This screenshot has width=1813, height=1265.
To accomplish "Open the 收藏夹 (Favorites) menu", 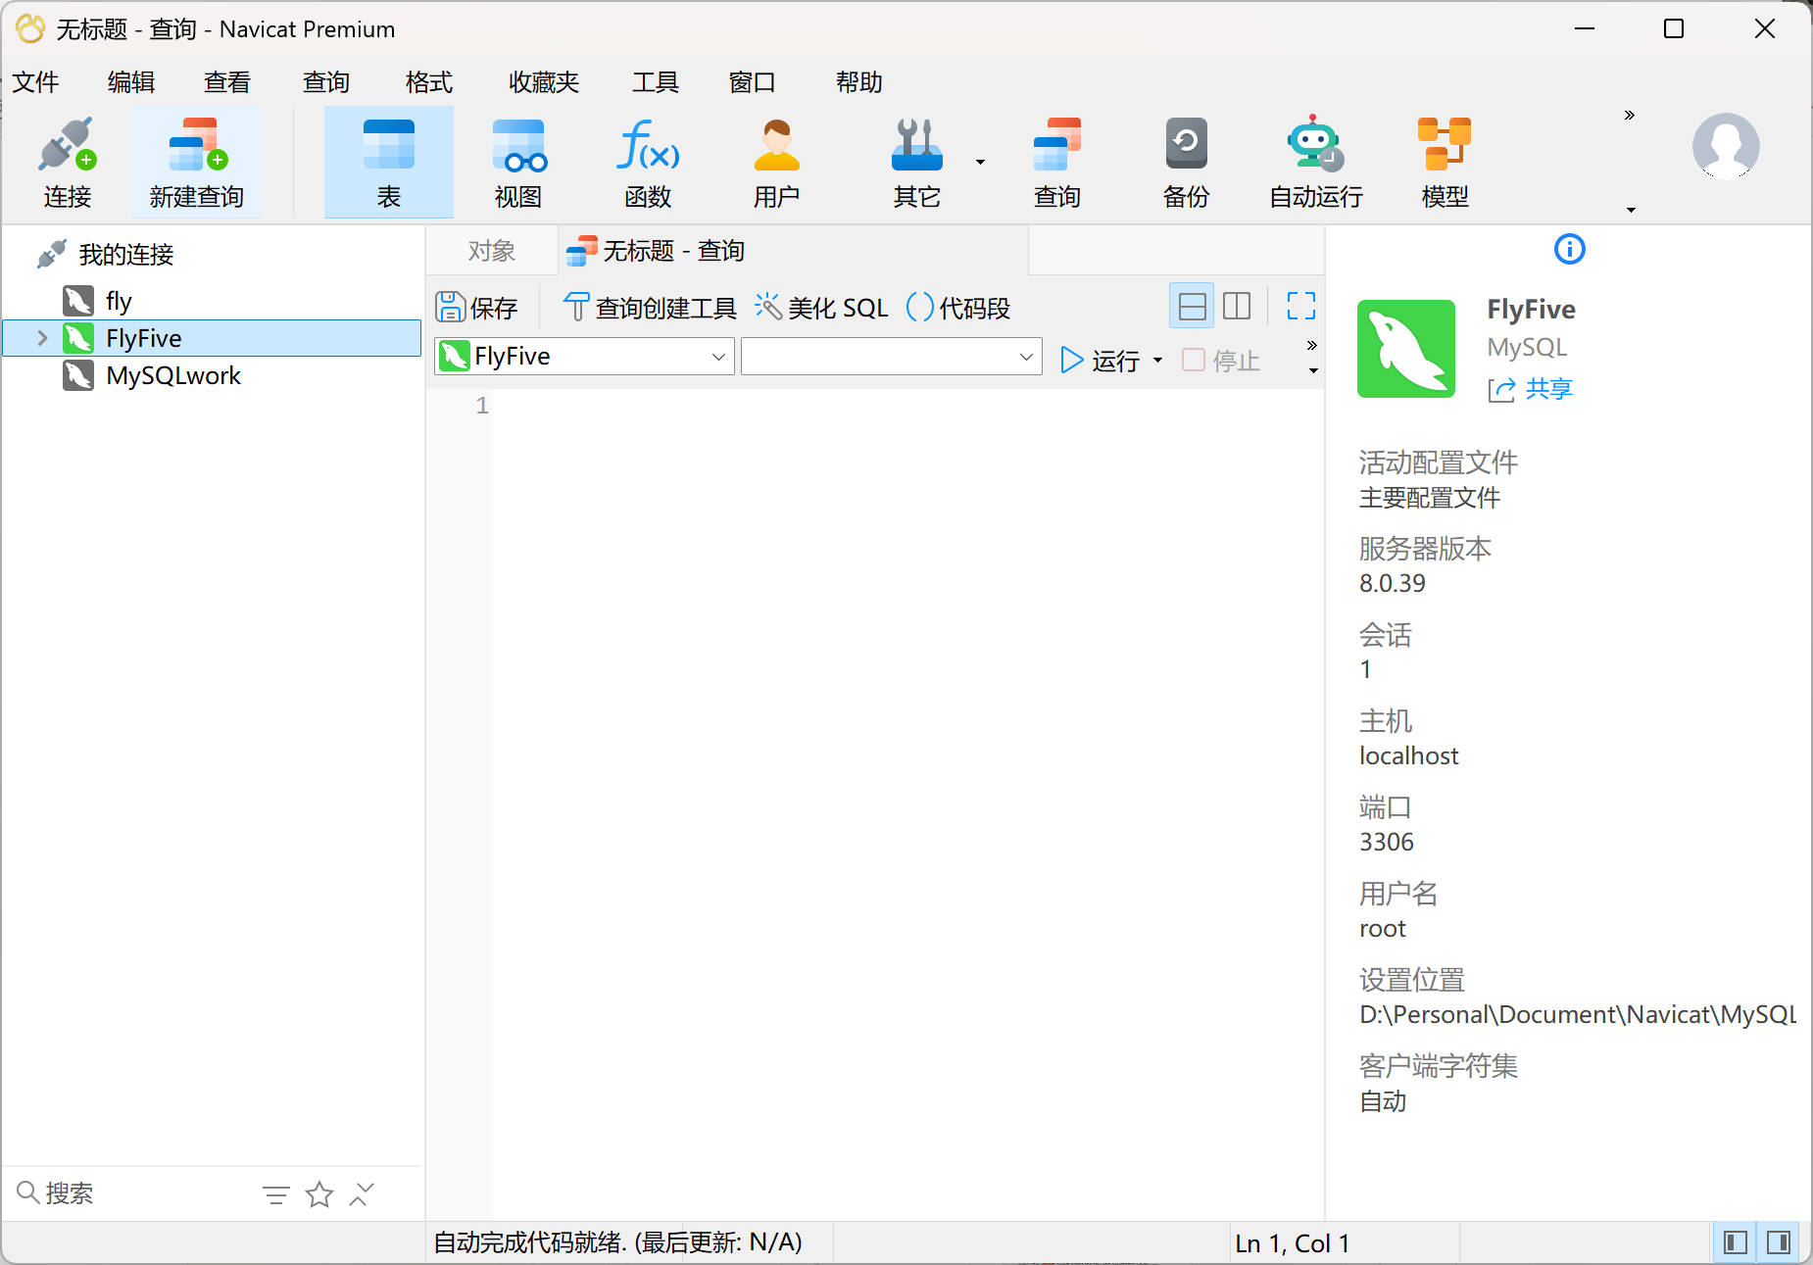I will [x=544, y=82].
